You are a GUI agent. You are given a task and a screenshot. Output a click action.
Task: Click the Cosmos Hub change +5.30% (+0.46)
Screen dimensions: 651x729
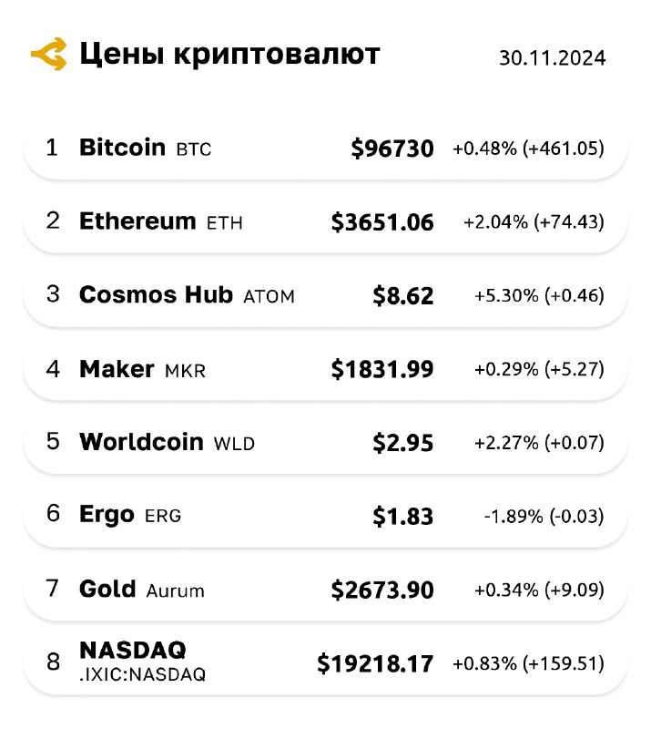[x=540, y=295]
